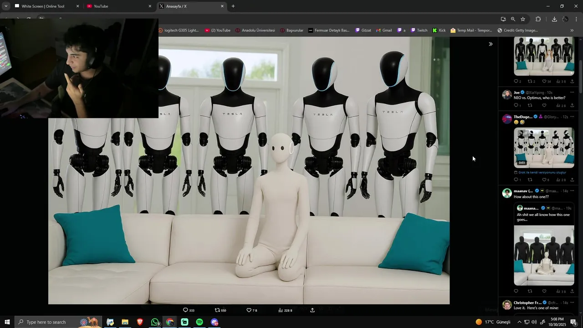
Task: Open Brave browser from taskbar
Action: point(140,322)
